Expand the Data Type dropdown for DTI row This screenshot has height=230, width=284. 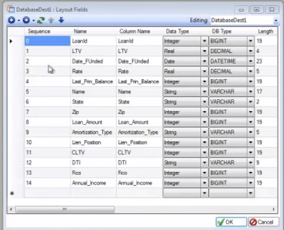(x=204, y=163)
